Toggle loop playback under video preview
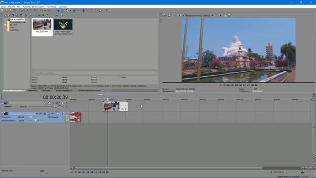This screenshot has height=178, width=316. pos(225,85)
